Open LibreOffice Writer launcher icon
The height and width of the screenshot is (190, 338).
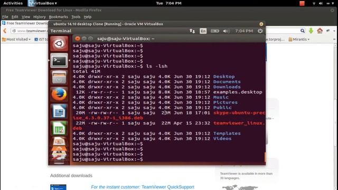[x=59, y=111]
